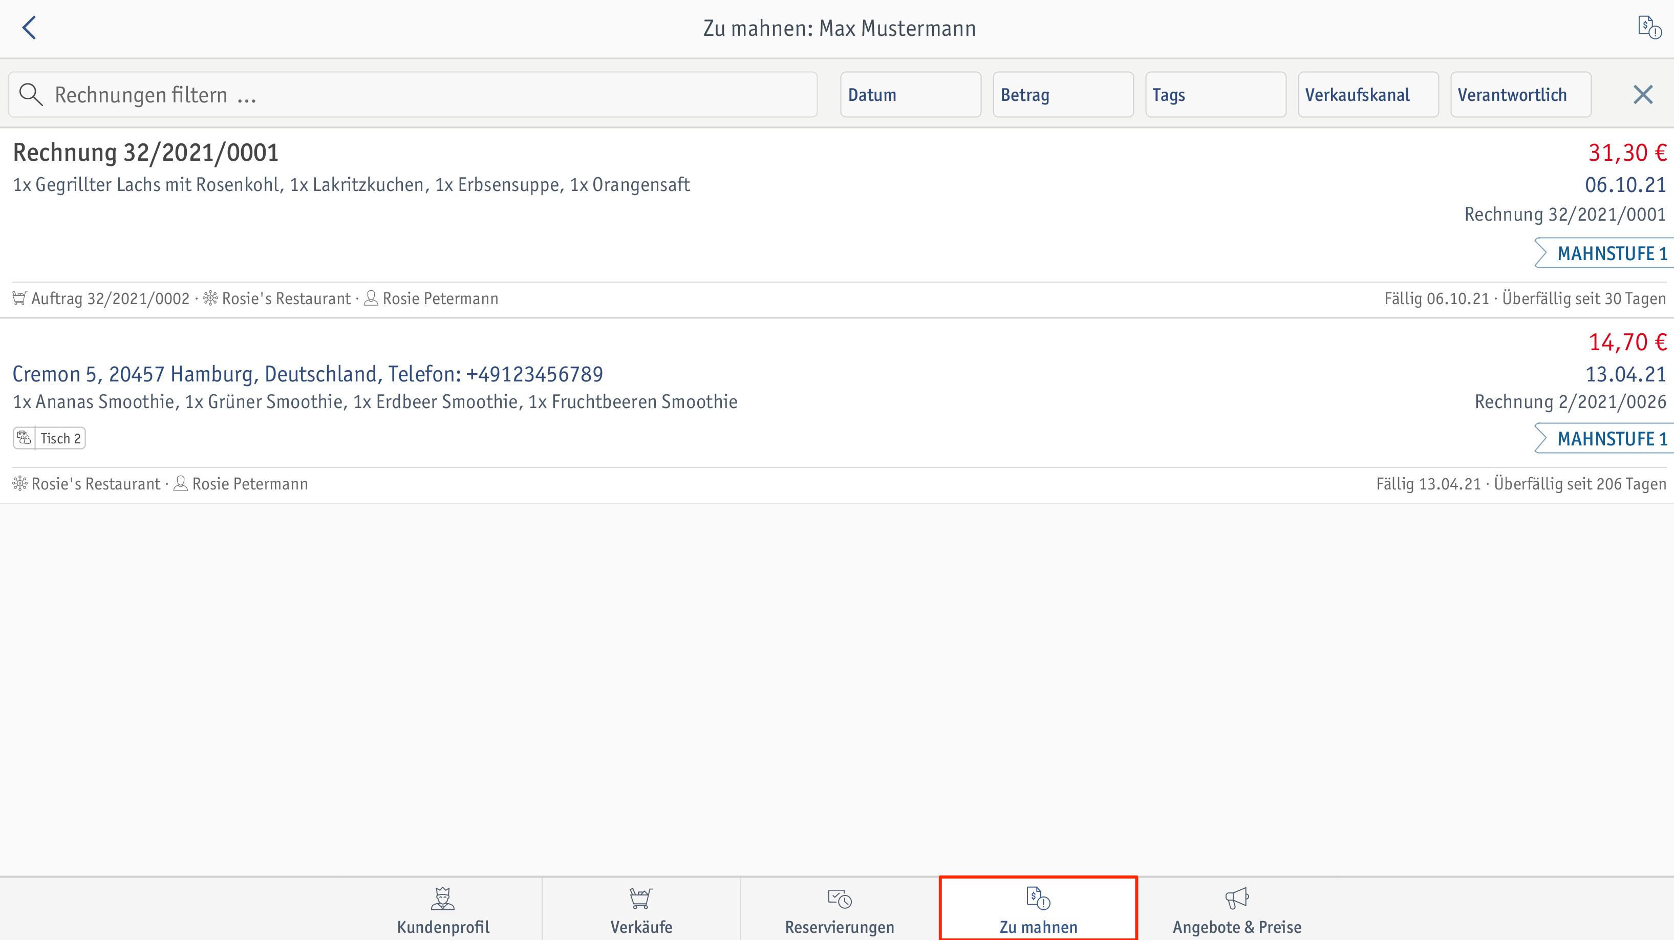The width and height of the screenshot is (1674, 940).
Task: Go back using the left chevron arrow
Action: (x=29, y=28)
